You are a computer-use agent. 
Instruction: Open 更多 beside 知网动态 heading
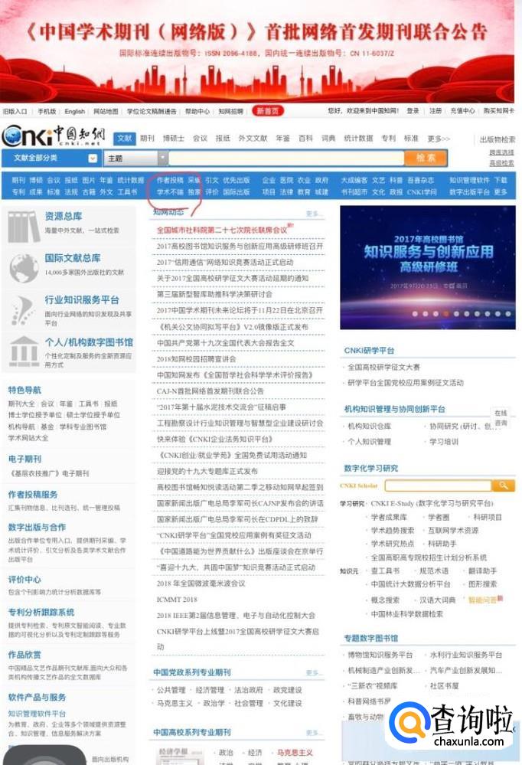click(x=313, y=214)
